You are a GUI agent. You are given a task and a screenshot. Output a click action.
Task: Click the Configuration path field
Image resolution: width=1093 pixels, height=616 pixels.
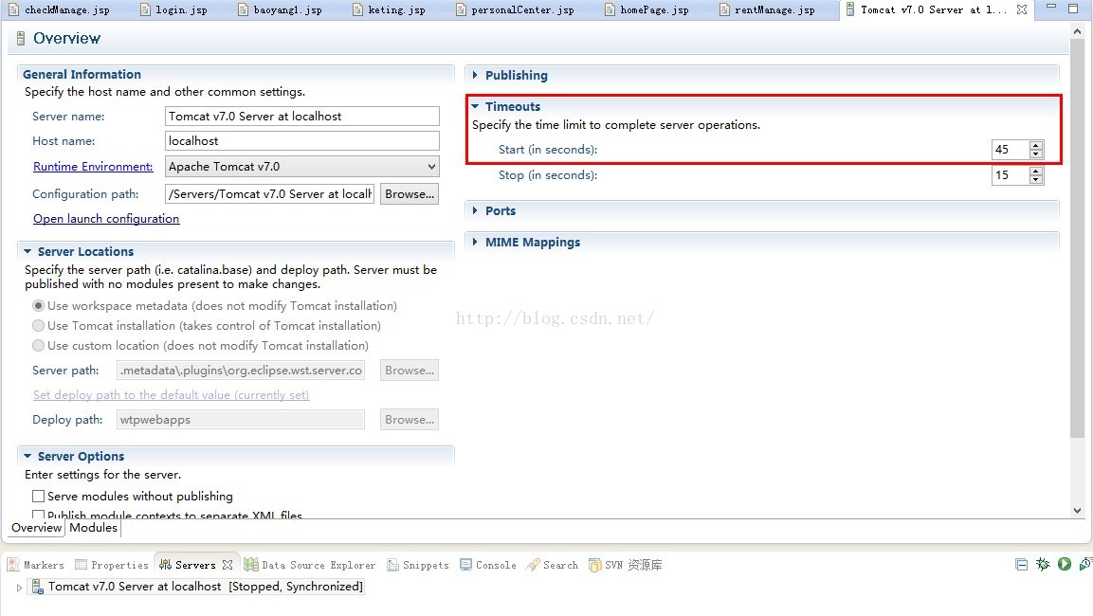tap(270, 193)
